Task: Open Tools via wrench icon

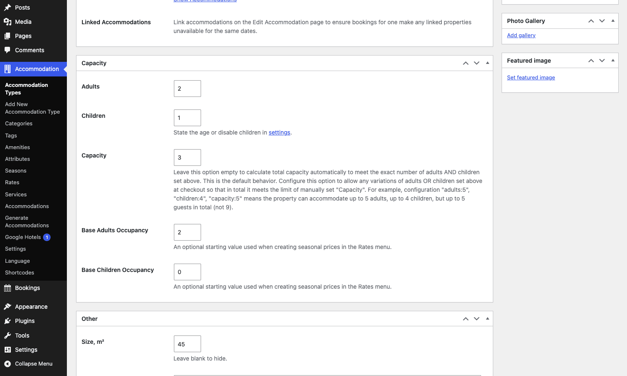Action: click(x=8, y=335)
